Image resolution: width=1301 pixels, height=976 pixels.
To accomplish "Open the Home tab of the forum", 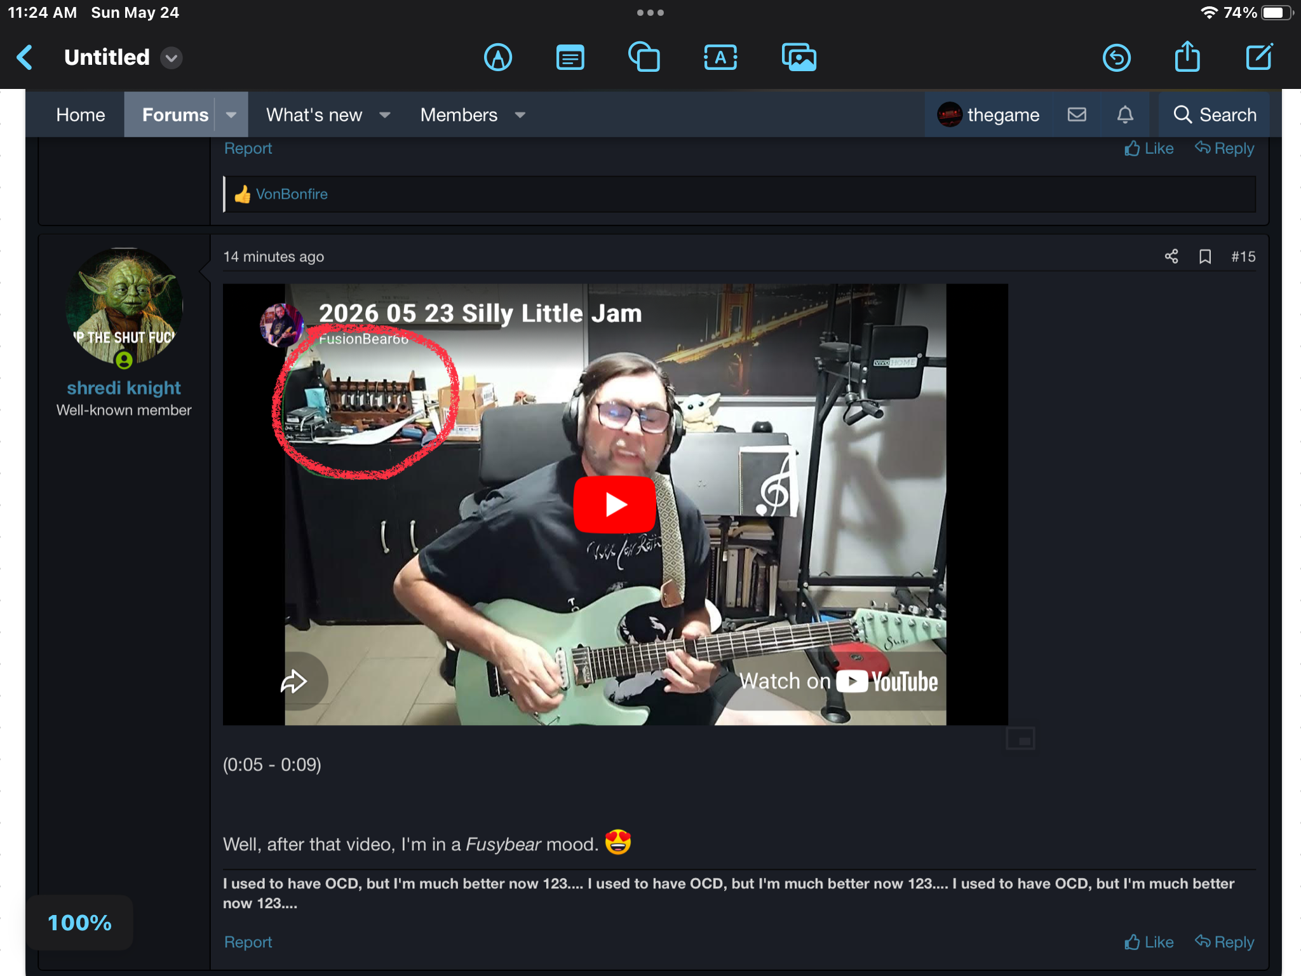I will 81,115.
